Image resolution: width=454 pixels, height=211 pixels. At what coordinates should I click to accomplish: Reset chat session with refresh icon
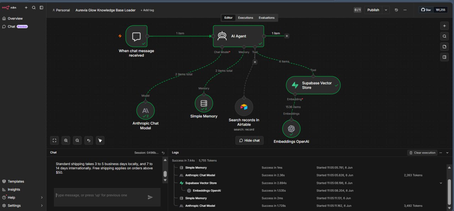tap(163, 153)
